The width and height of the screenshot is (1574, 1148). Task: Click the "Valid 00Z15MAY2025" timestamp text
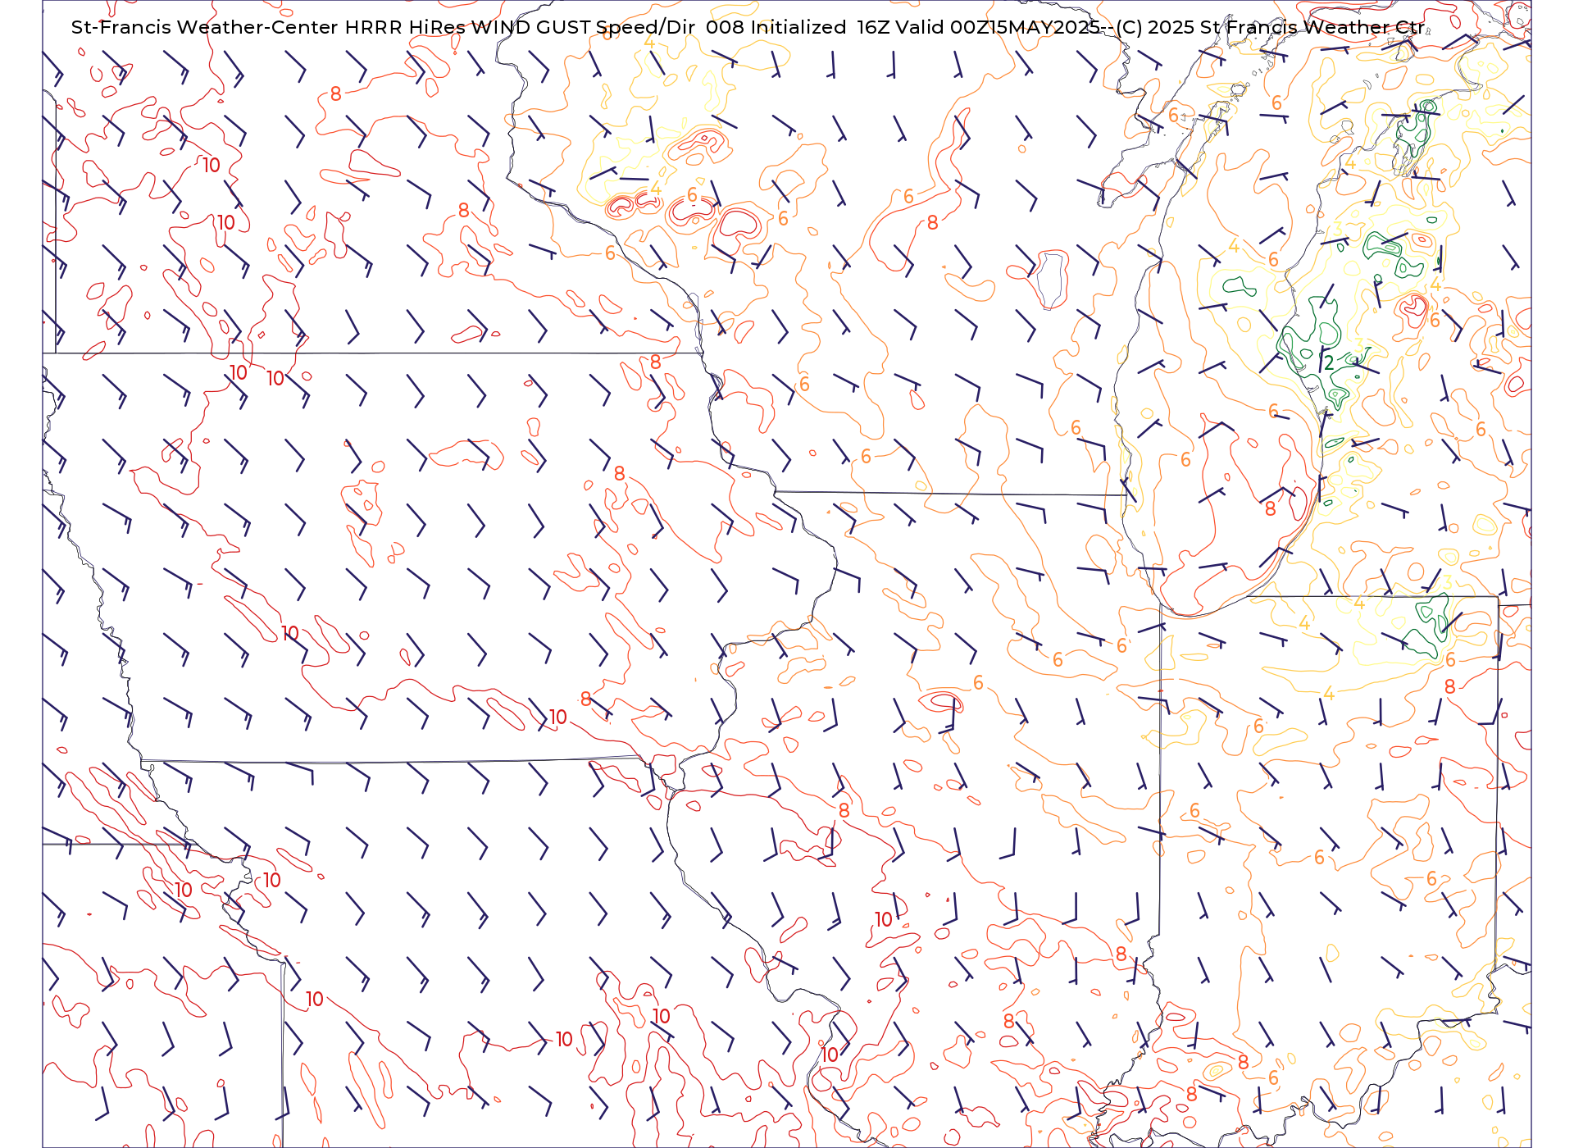[998, 27]
